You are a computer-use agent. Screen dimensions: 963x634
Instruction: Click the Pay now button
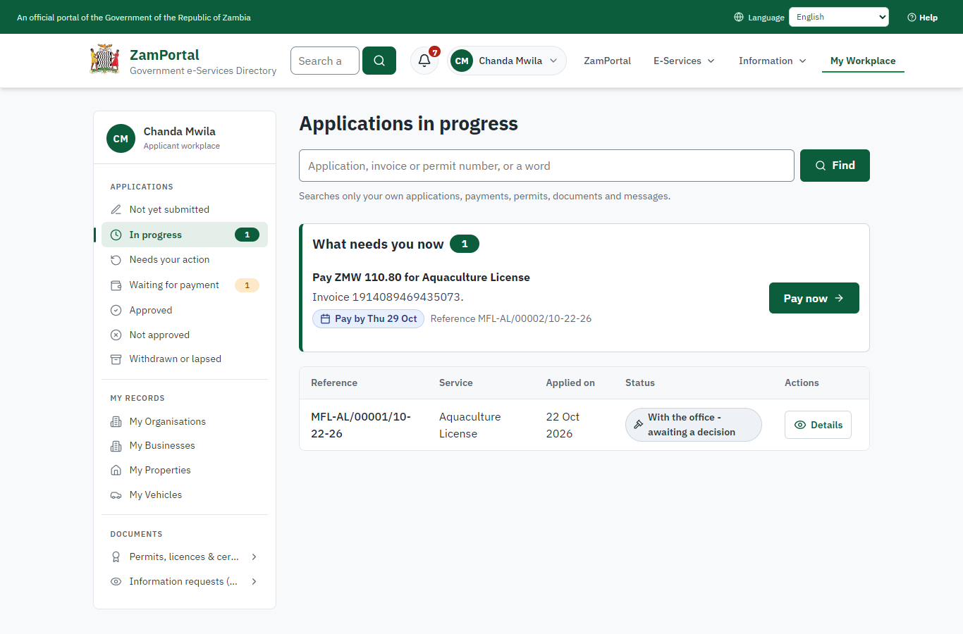[814, 298]
